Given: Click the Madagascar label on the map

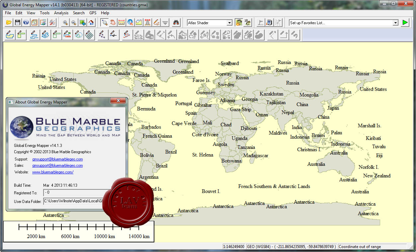Looking at the screenshot, I should [256, 156].
